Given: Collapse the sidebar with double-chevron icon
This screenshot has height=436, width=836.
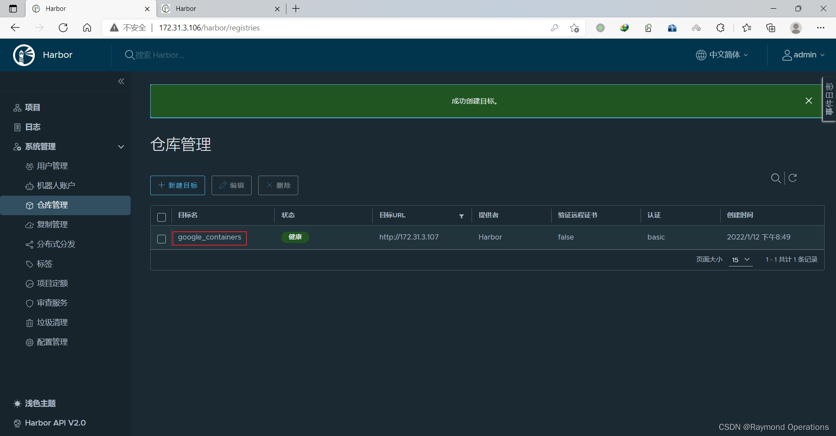Looking at the screenshot, I should tap(121, 81).
